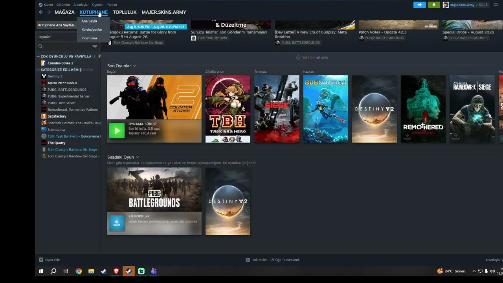The image size is (503, 283).
Task: Open the Destiny 2 cover under Sıradaki Oyun
Action: (x=228, y=201)
